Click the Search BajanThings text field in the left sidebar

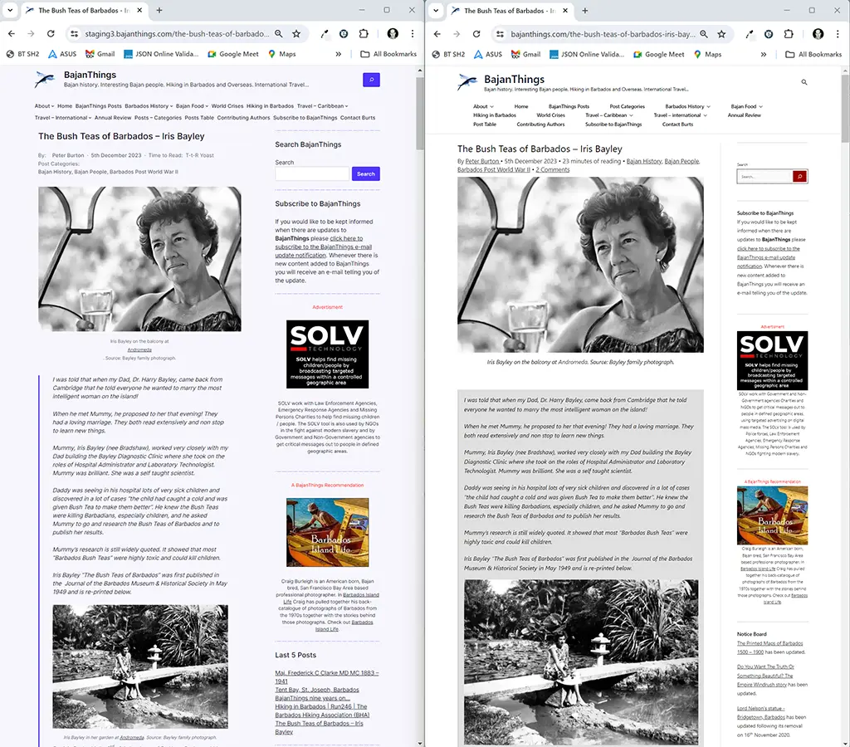pyautogui.click(x=312, y=173)
